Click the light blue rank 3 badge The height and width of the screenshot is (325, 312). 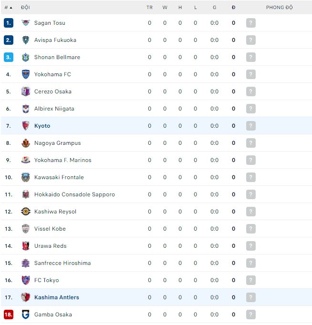[x=9, y=57]
